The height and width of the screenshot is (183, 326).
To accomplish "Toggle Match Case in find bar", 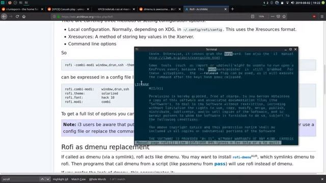I will pyautogui.click(x=78, y=179).
